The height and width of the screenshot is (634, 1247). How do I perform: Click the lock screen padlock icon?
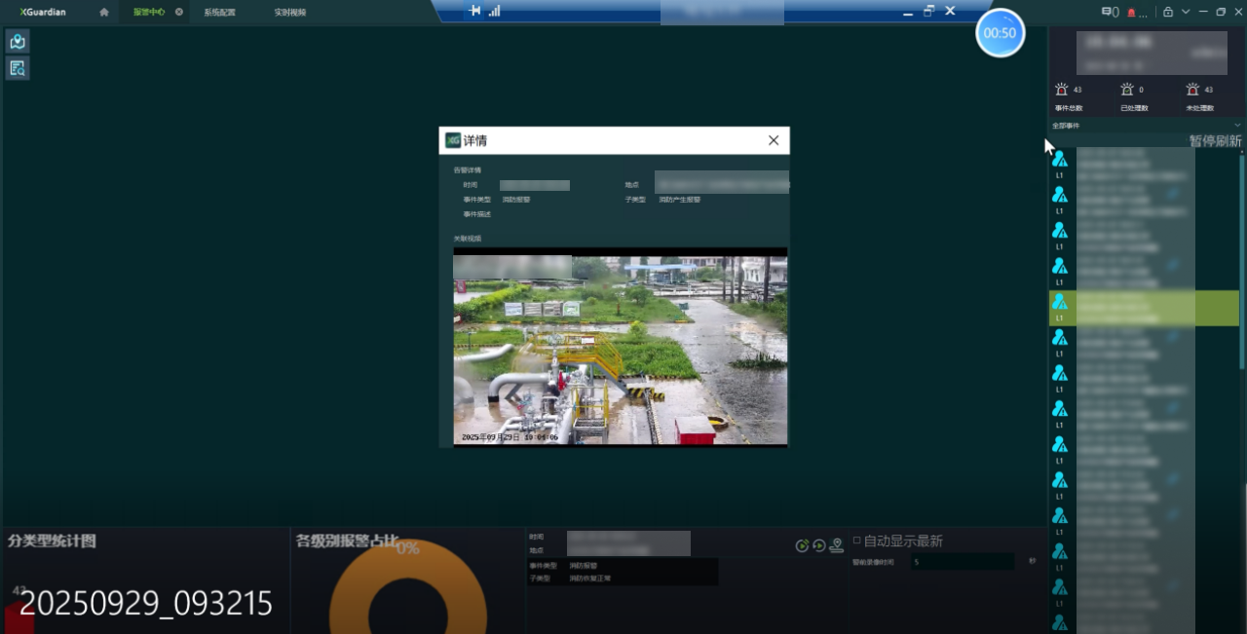pyautogui.click(x=1167, y=13)
